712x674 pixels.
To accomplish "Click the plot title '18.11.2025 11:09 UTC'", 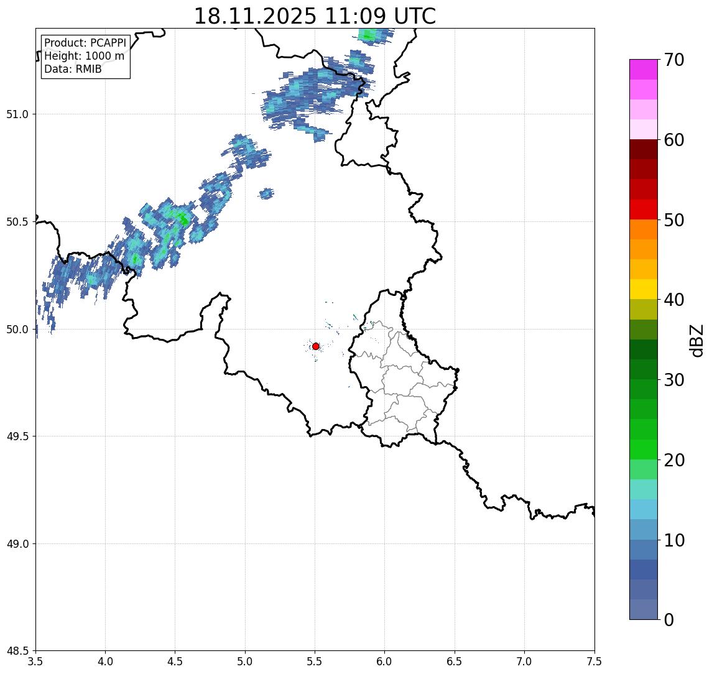I will click(x=315, y=16).
